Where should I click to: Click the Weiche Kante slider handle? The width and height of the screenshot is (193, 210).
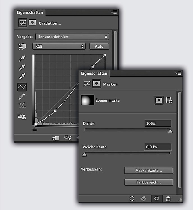pos(84,155)
